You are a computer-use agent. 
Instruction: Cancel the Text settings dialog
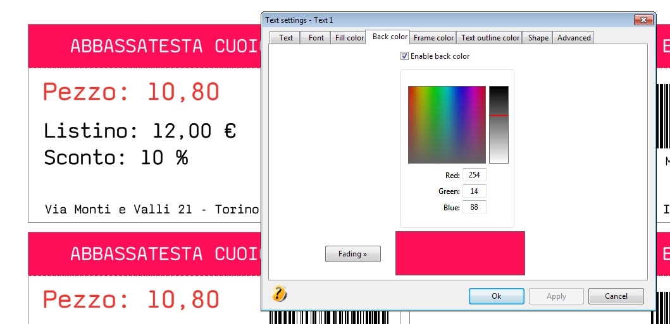[x=616, y=296]
